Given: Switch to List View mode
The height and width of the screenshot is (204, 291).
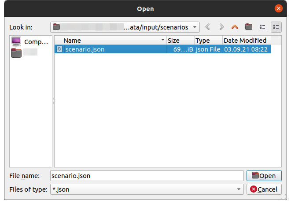Looking at the screenshot, I should point(262,27).
